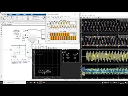Click the 'Plot currents and voltages' link
This screenshot has width=128, height=96.
17,61
